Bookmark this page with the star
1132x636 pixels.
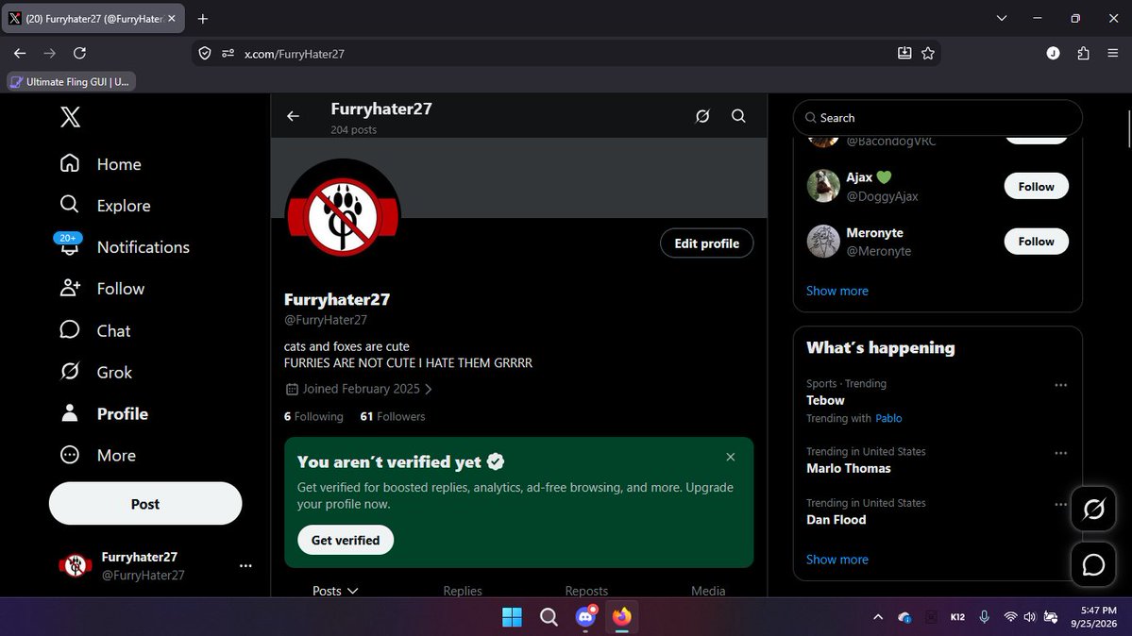[x=928, y=54]
